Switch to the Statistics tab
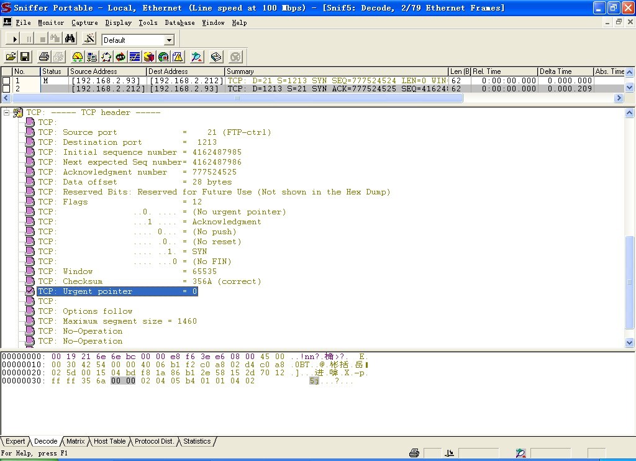This screenshot has height=461, width=636. 197,441
